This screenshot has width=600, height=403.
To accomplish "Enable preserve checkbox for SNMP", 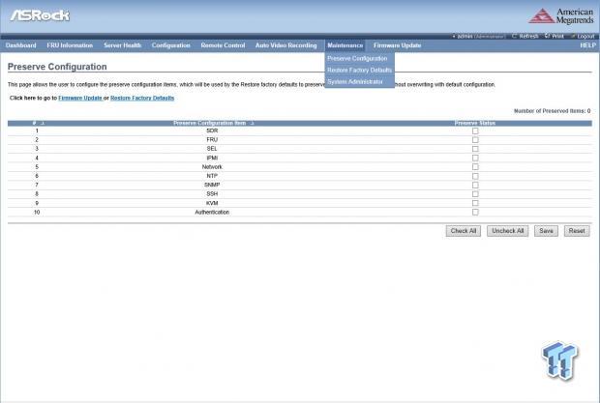I will pos(475,185).
